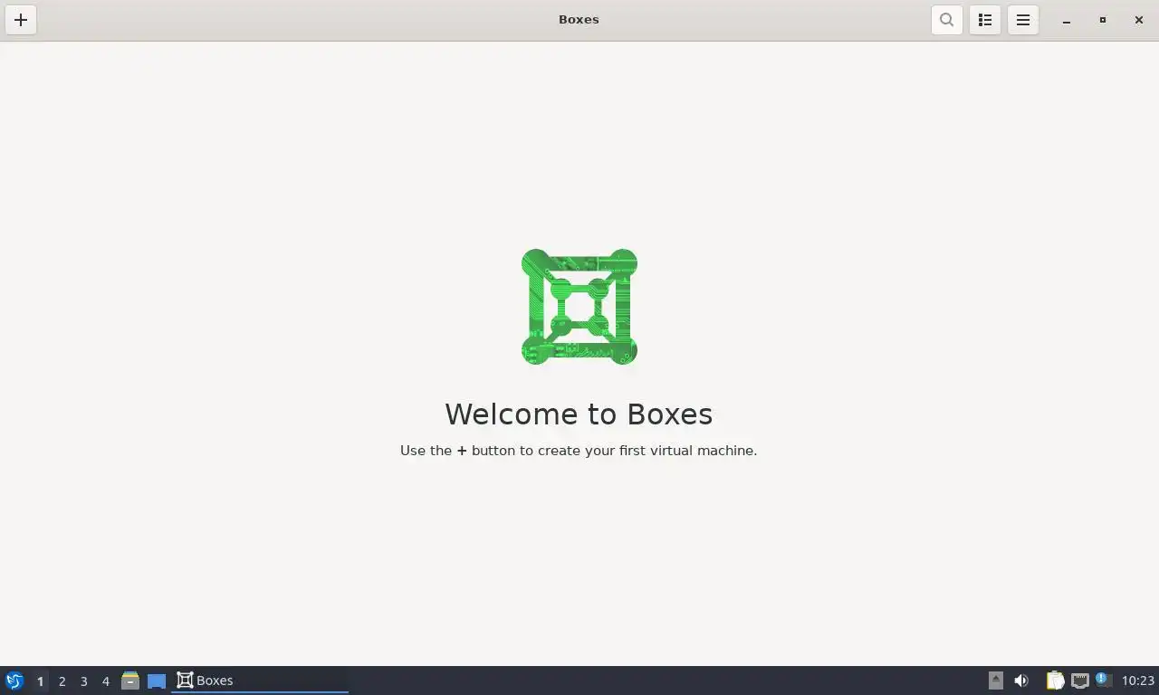1159x695 pixels.
Task: Click the green Boxes logo image
Action: (x=579, y=307)
